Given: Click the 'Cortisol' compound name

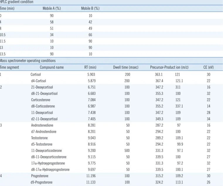Looking at the screenshot, I should pyautogui.click(x=35, y=75).
